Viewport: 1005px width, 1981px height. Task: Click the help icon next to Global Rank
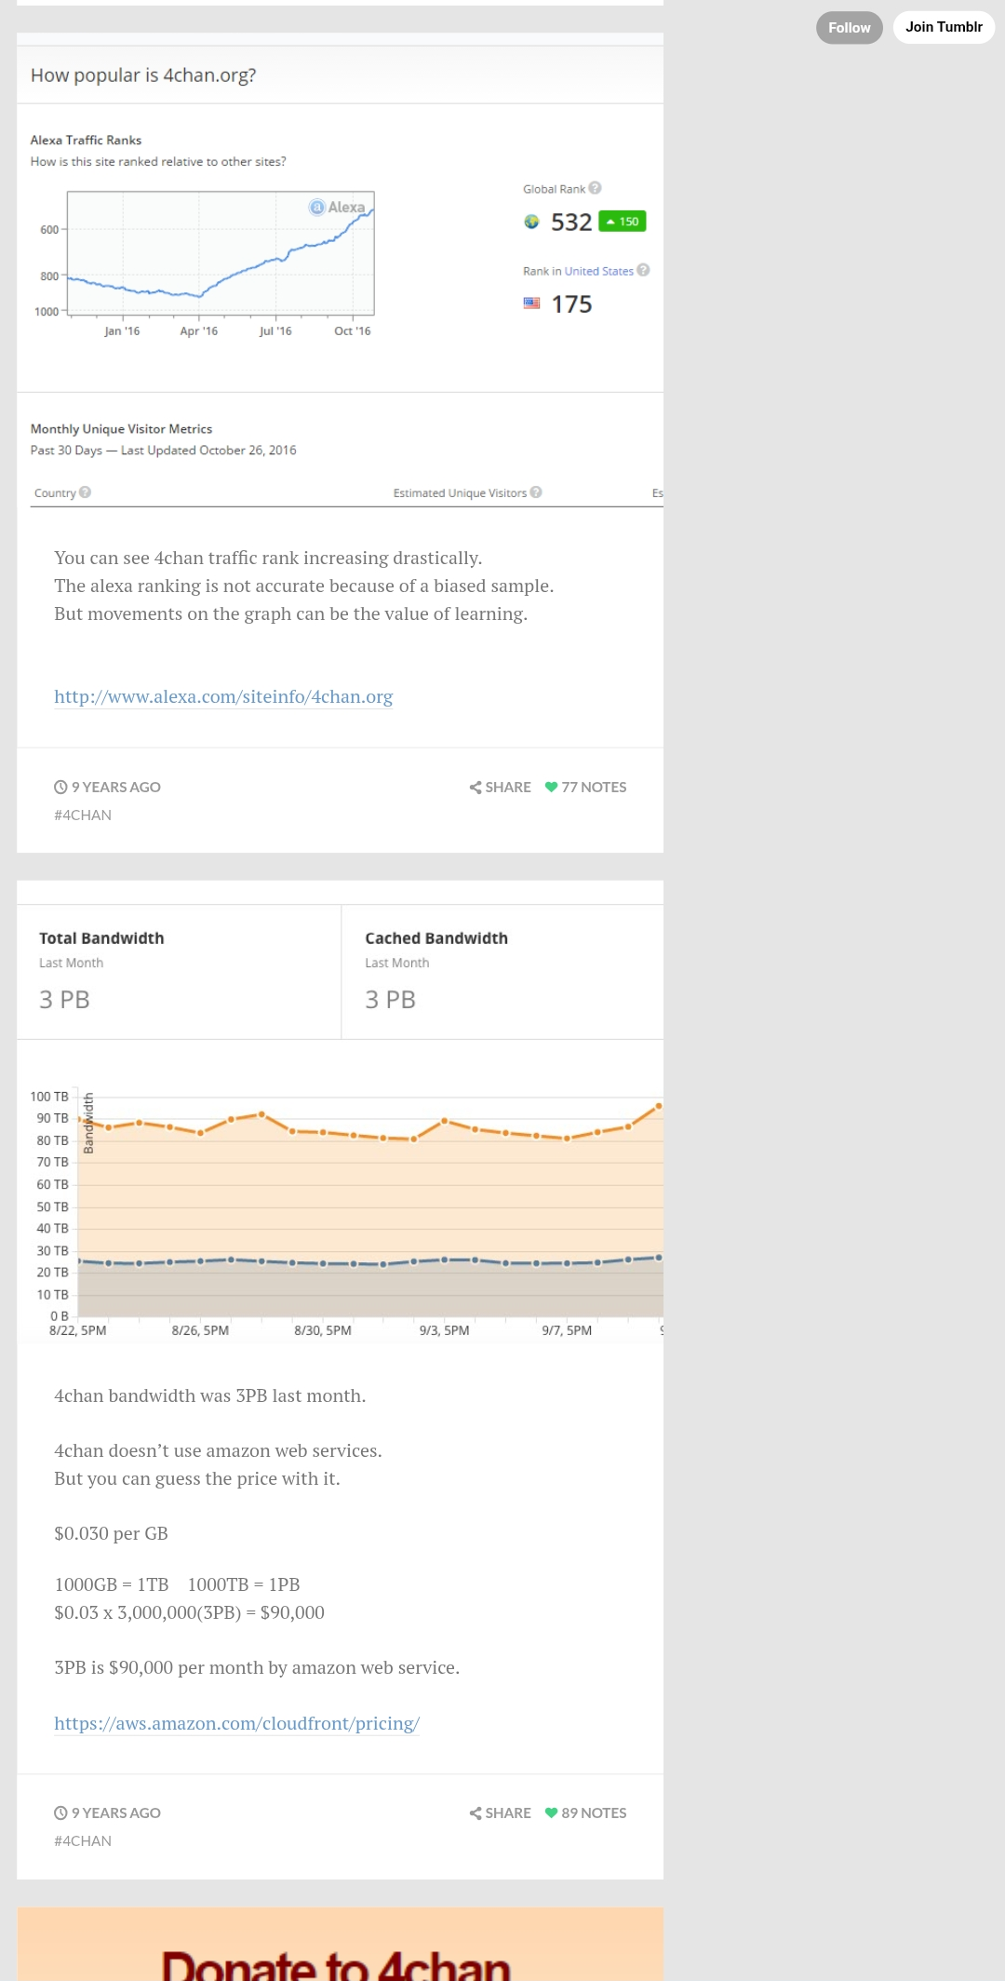[596, 188]
